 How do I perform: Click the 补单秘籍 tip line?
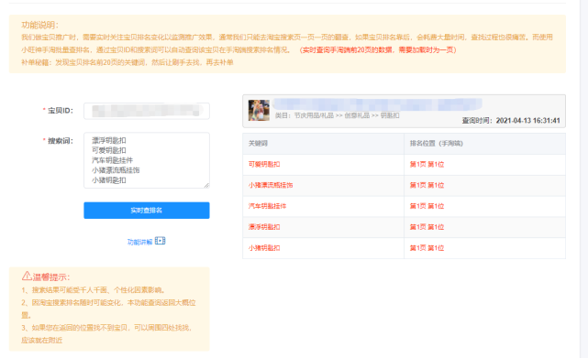(128, 62)
